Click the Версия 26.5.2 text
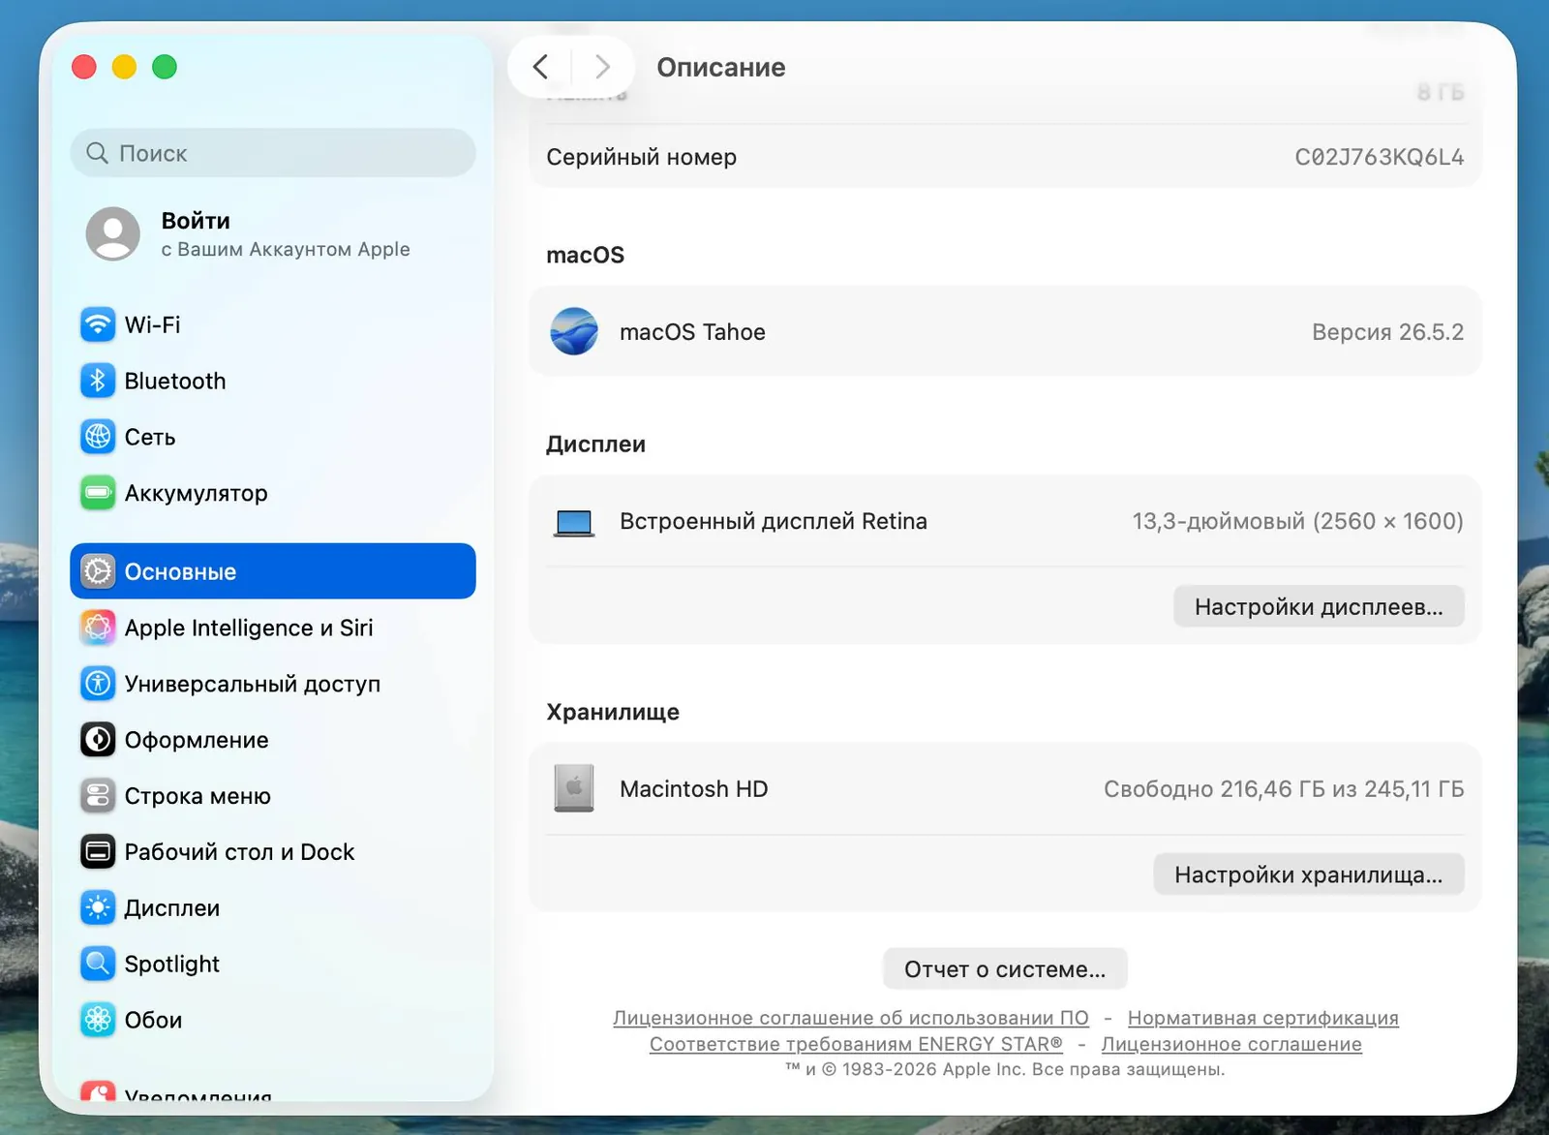1549x1135 pixels. click(x=1387, y=332)
